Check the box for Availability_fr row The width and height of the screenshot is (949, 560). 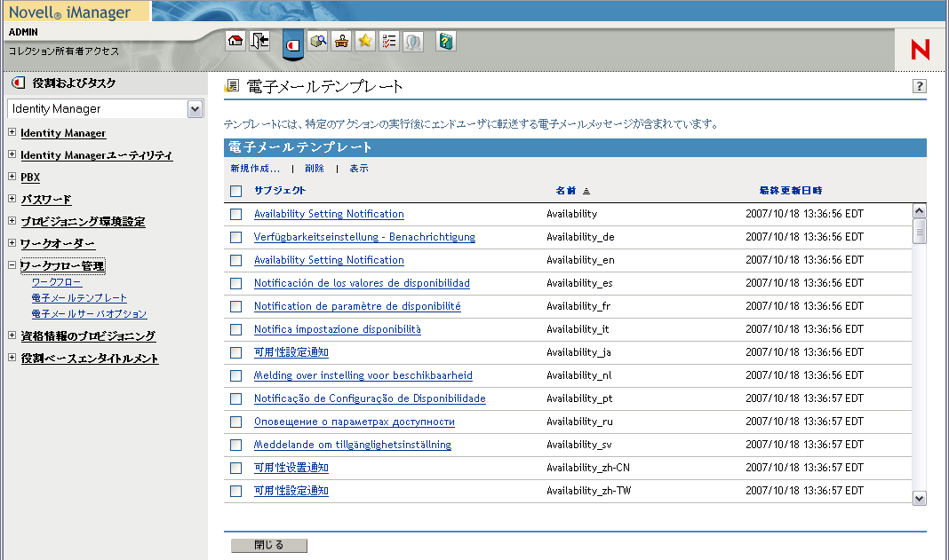click(236, 306)
